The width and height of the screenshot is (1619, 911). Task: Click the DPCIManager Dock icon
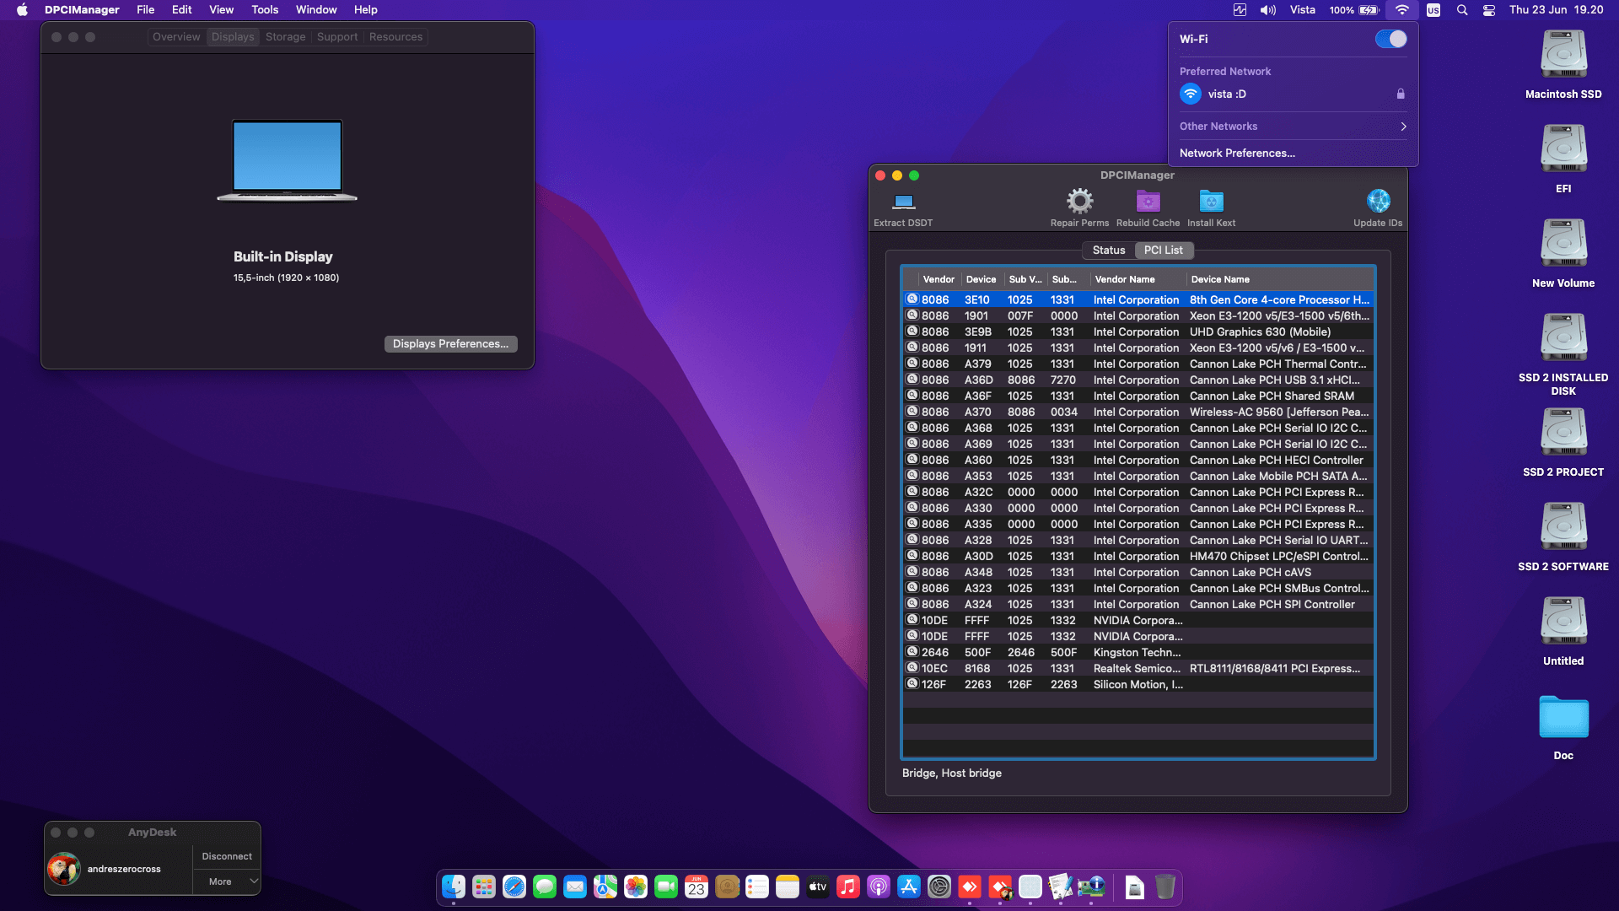point(1091,887)
